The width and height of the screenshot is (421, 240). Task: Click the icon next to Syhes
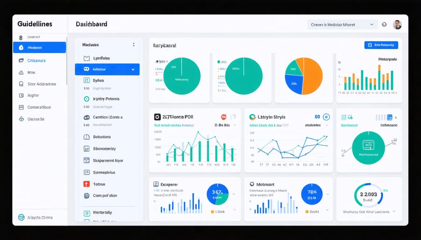(x=87, y=80)
